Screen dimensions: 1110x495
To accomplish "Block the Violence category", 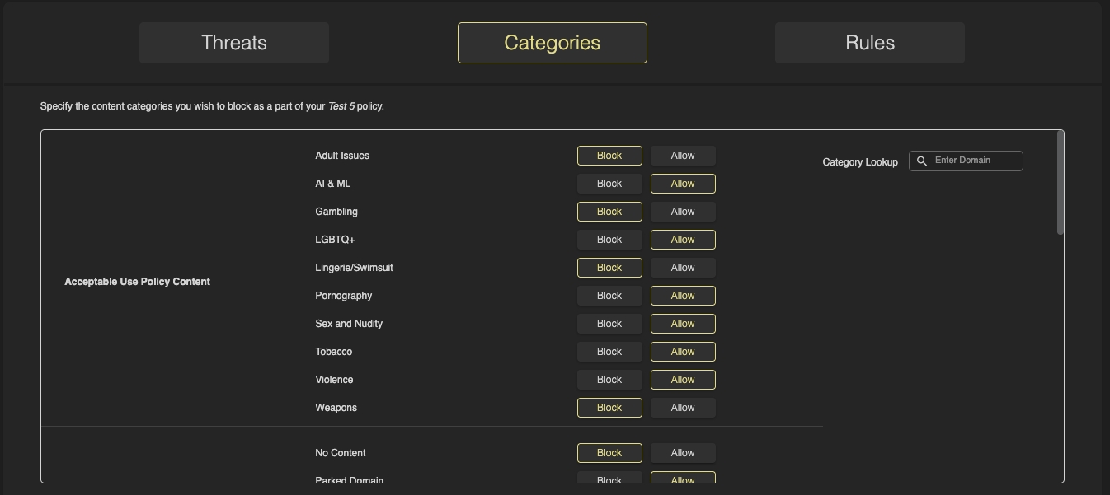I will [609, 380].
